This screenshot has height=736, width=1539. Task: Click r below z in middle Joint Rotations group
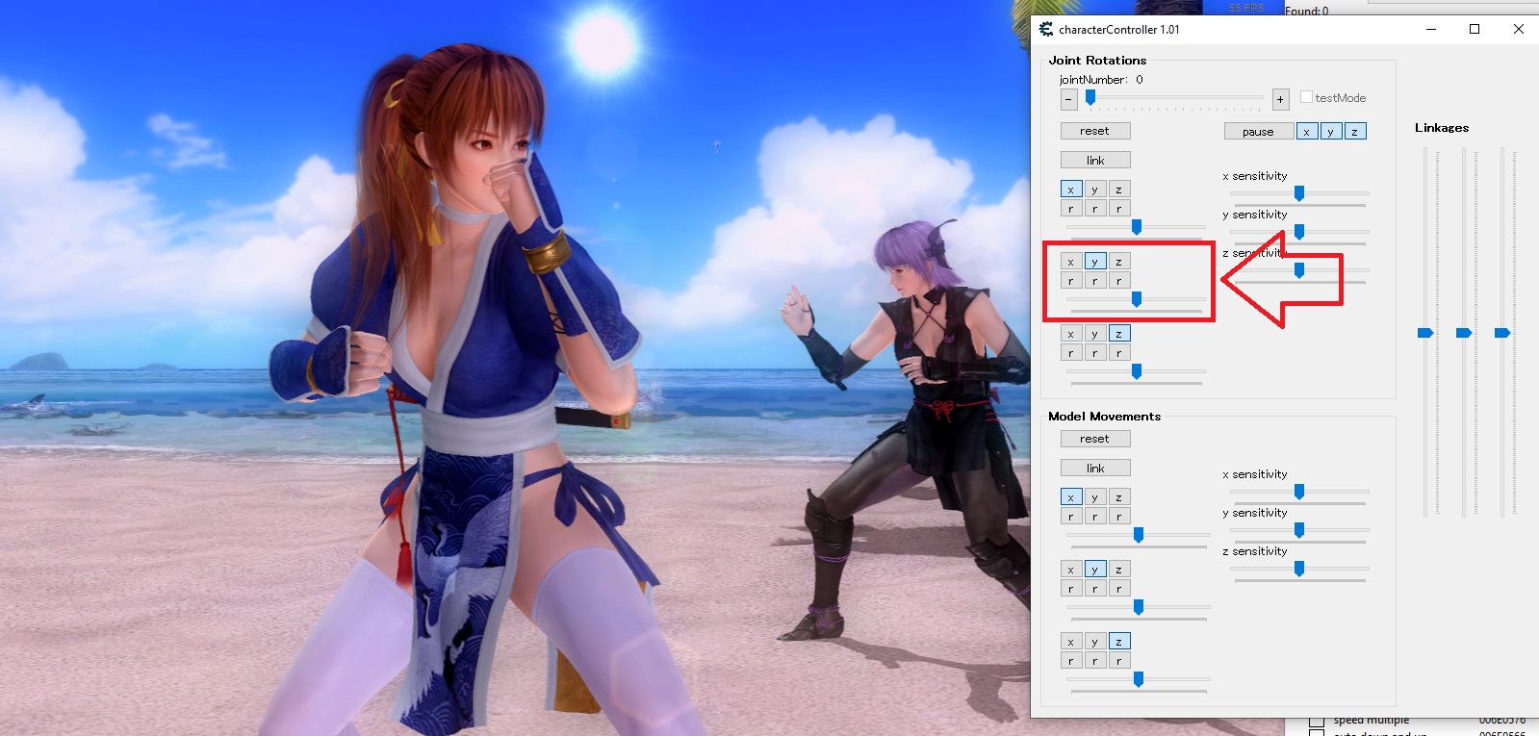click(x=1118, y=281)
